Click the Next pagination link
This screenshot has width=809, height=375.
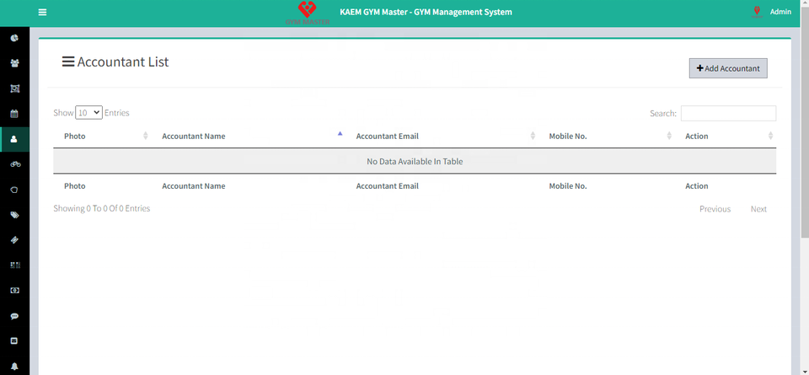coord(758,209)
